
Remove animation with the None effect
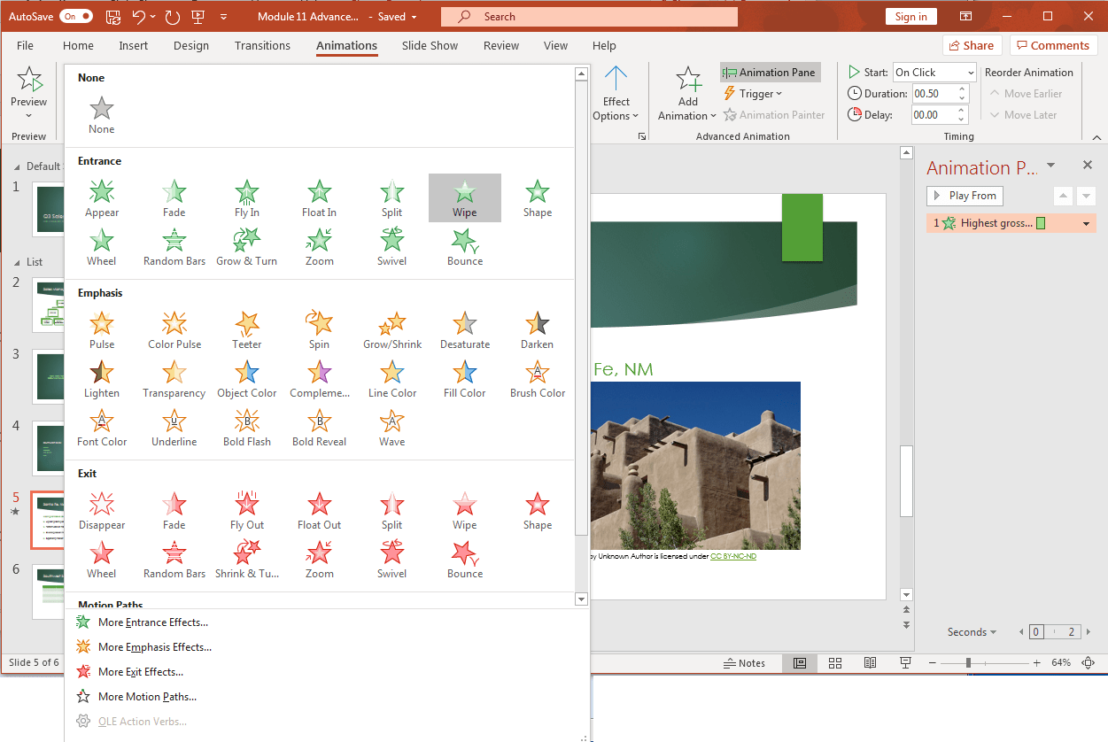pyautogui.click(x=102, y=115)
